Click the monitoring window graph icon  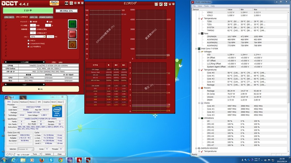pos(156,4)
